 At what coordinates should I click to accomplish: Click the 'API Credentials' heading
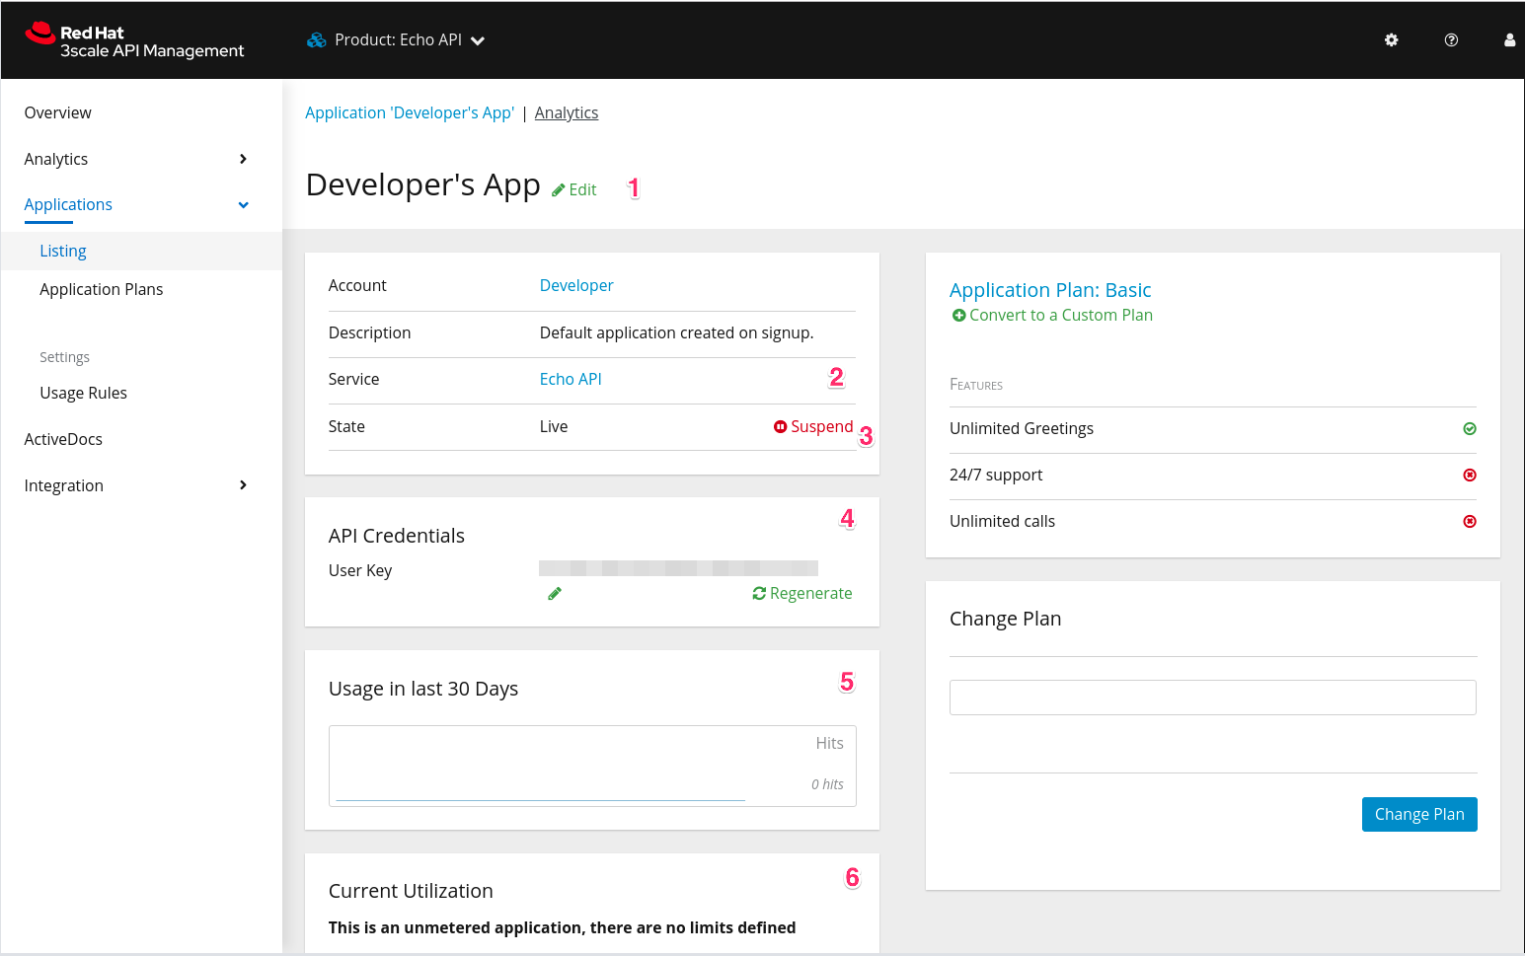click(397, 536)
